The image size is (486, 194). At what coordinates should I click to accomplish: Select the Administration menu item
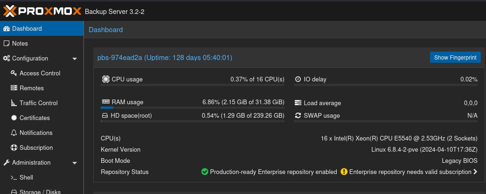click(x=31, y=163)
